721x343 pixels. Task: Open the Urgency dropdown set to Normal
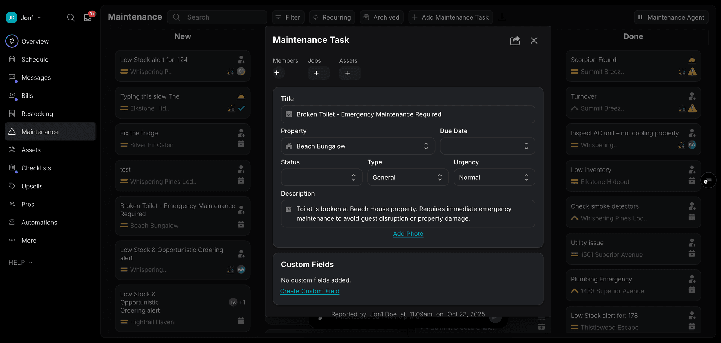494,177
